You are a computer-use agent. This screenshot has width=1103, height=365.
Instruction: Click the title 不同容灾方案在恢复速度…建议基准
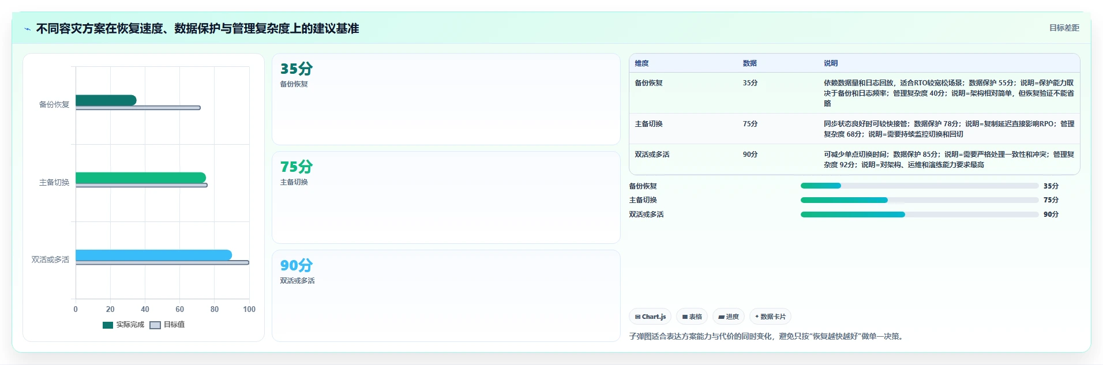point(197,28)
